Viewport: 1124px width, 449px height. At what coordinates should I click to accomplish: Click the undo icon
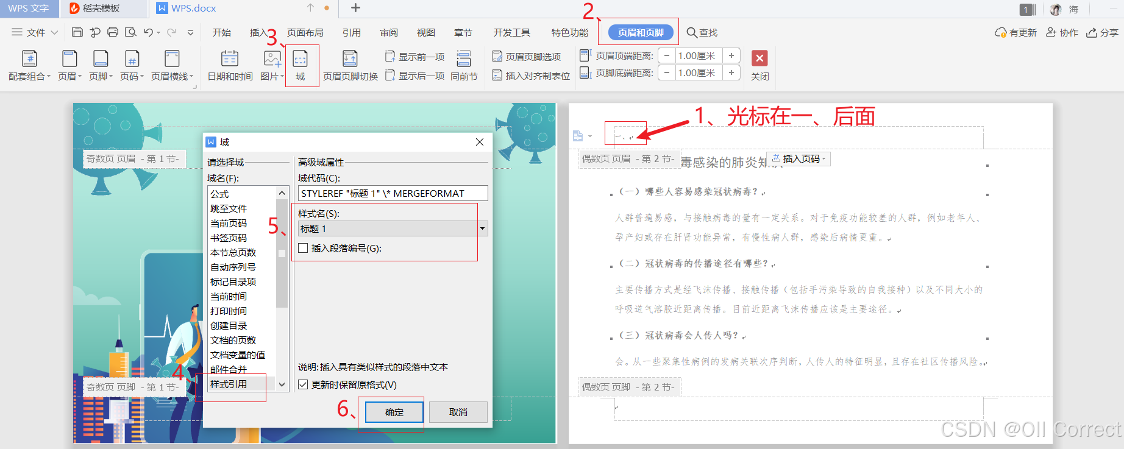(149, 32)
